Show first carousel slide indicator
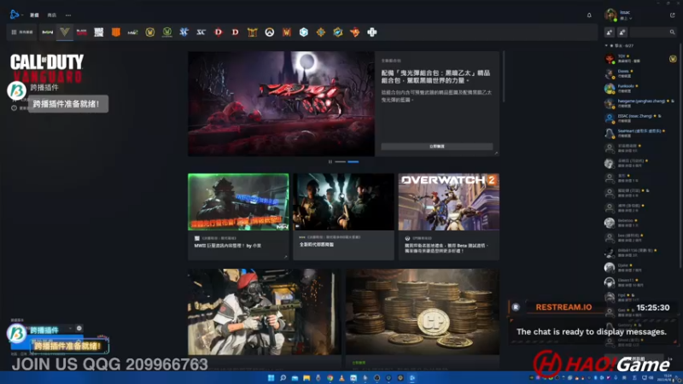This screenshot has height=384, width=683. (340, 161)
